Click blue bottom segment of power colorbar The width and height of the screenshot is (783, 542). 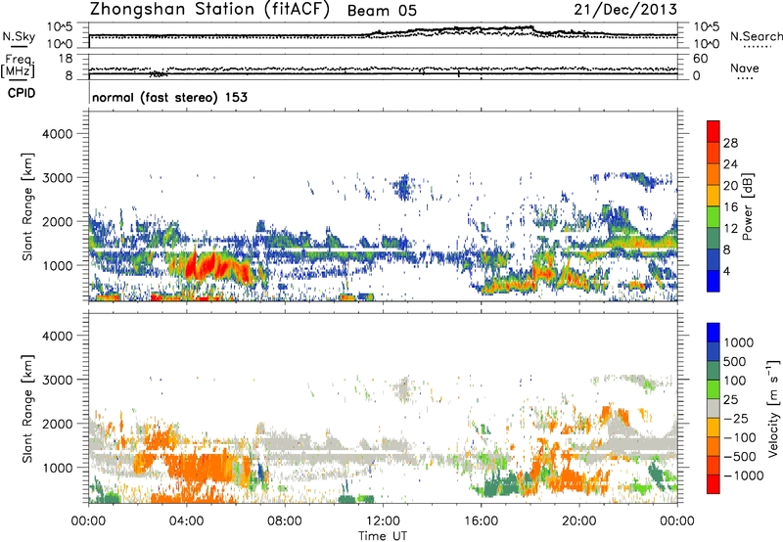714,281
